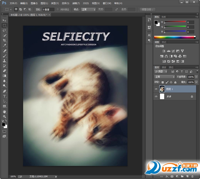Image resolution: width=200 pixels, height=179 pixels.
Task: Toggle visibility of the 背景 layer
Action: tap(156, 97)
